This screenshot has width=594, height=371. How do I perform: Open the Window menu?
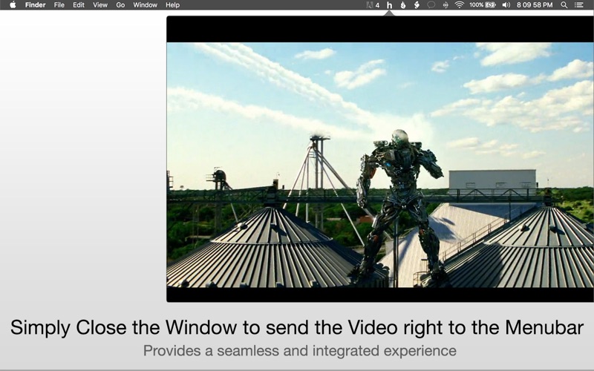coord(145,5)
